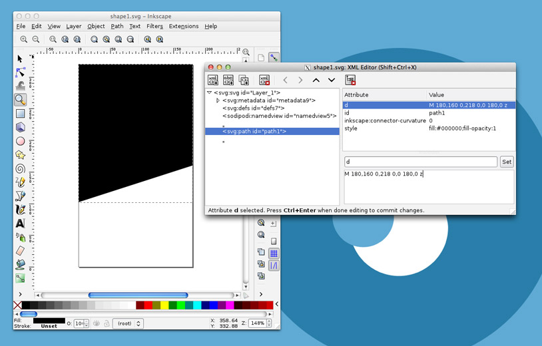Screen dimensions: 542x346
Task: Click Delete attribute icon in XML Editor
Action: tap(350, 80)
